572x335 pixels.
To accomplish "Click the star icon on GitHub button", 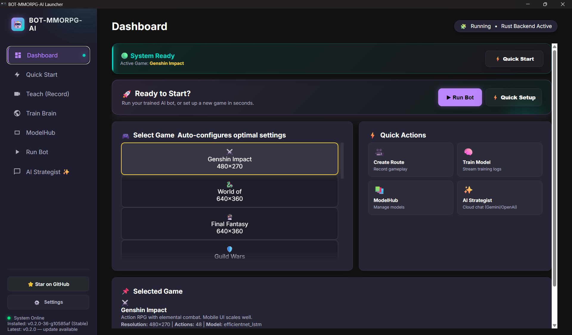I will [30, 284].
